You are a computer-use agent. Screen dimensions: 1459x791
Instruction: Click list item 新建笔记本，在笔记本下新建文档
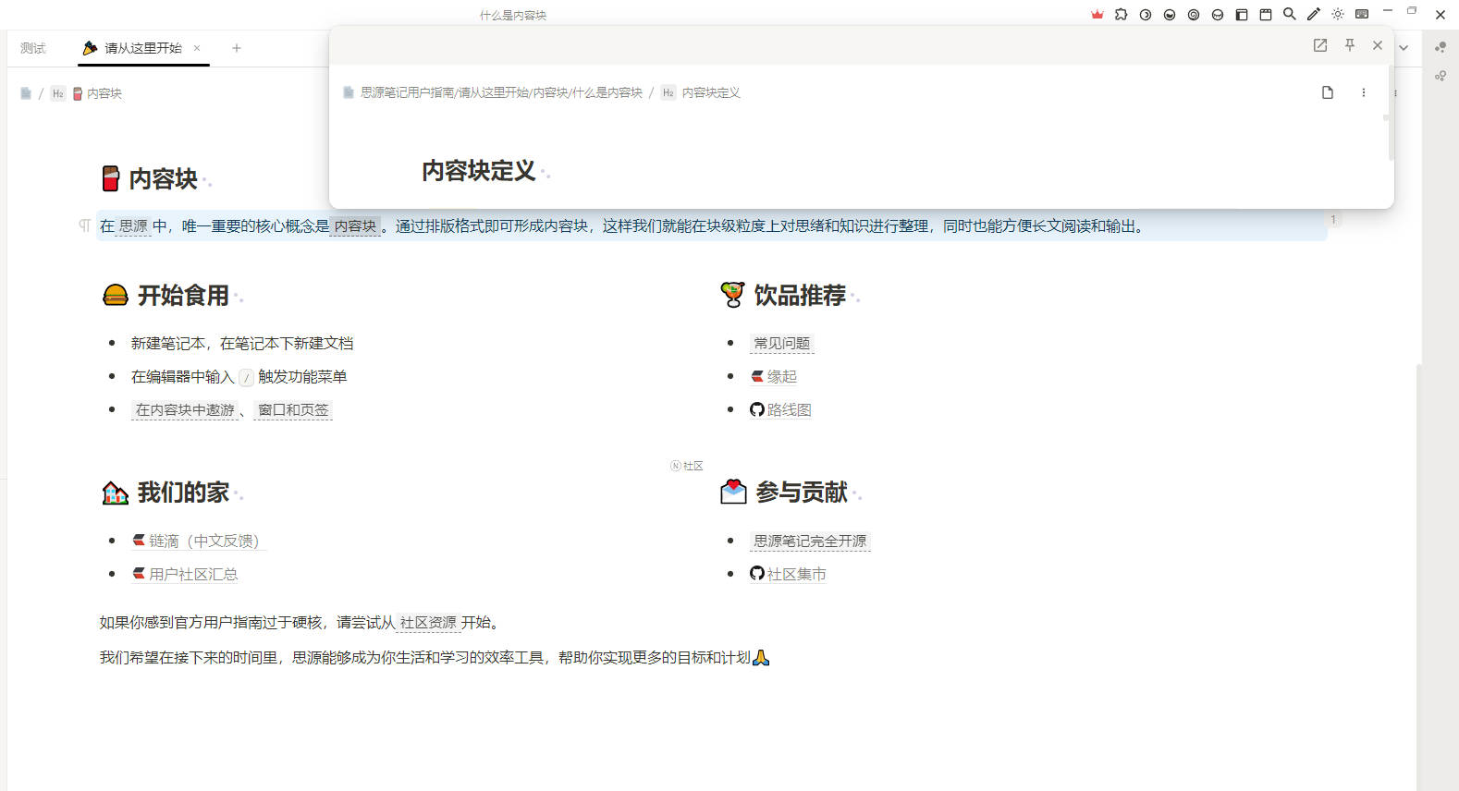(242, 343)
